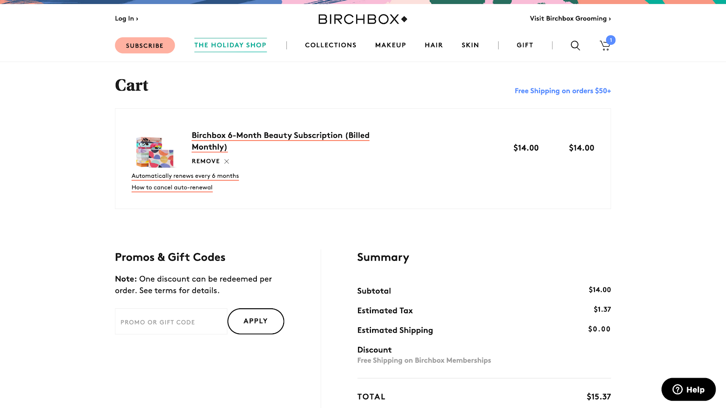Go to the Makeup menu
The image size is (726, 408).
[x=390, y=45]
